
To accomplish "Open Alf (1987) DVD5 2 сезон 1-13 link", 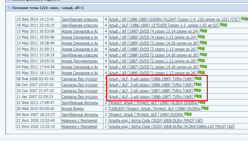I will tap(153, 61).
